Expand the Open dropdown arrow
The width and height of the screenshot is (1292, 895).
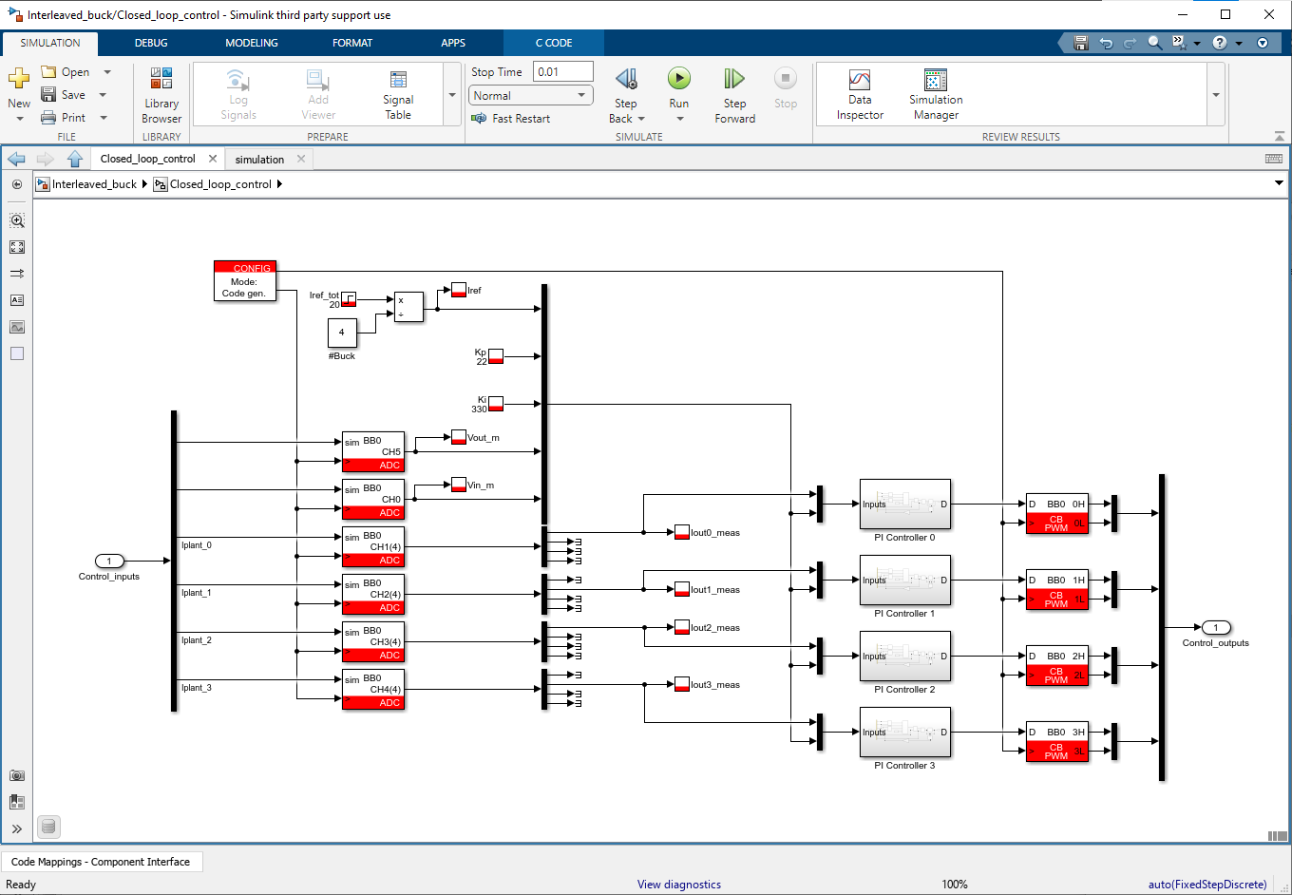[x=107, y=72]
